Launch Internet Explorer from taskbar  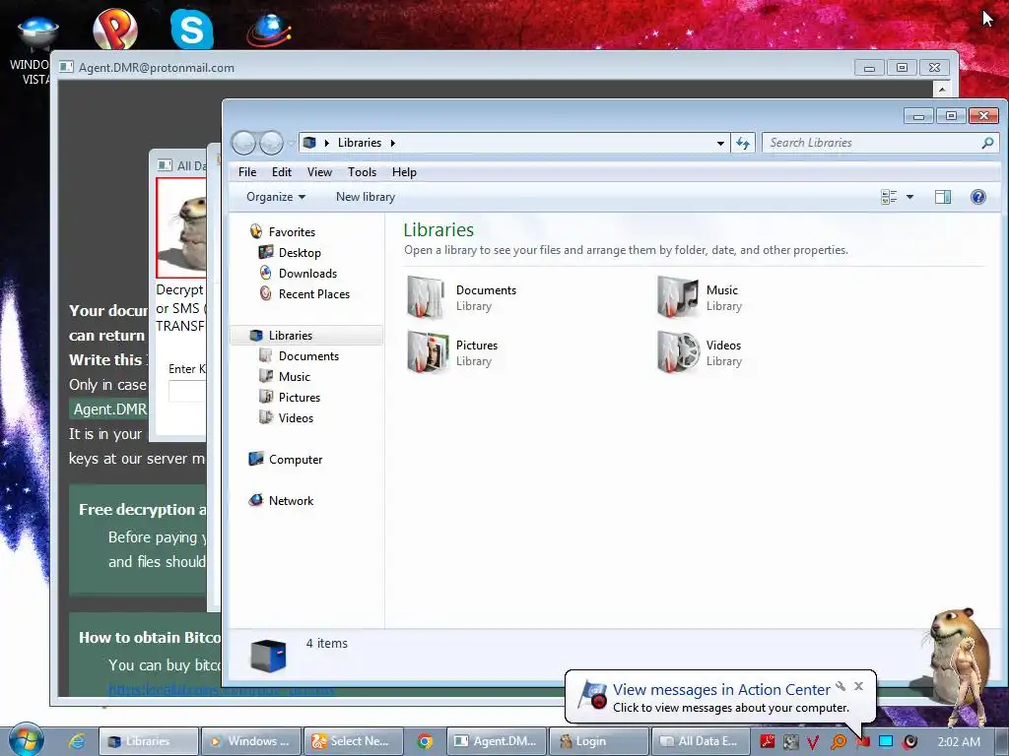click(x=77, y=741)
